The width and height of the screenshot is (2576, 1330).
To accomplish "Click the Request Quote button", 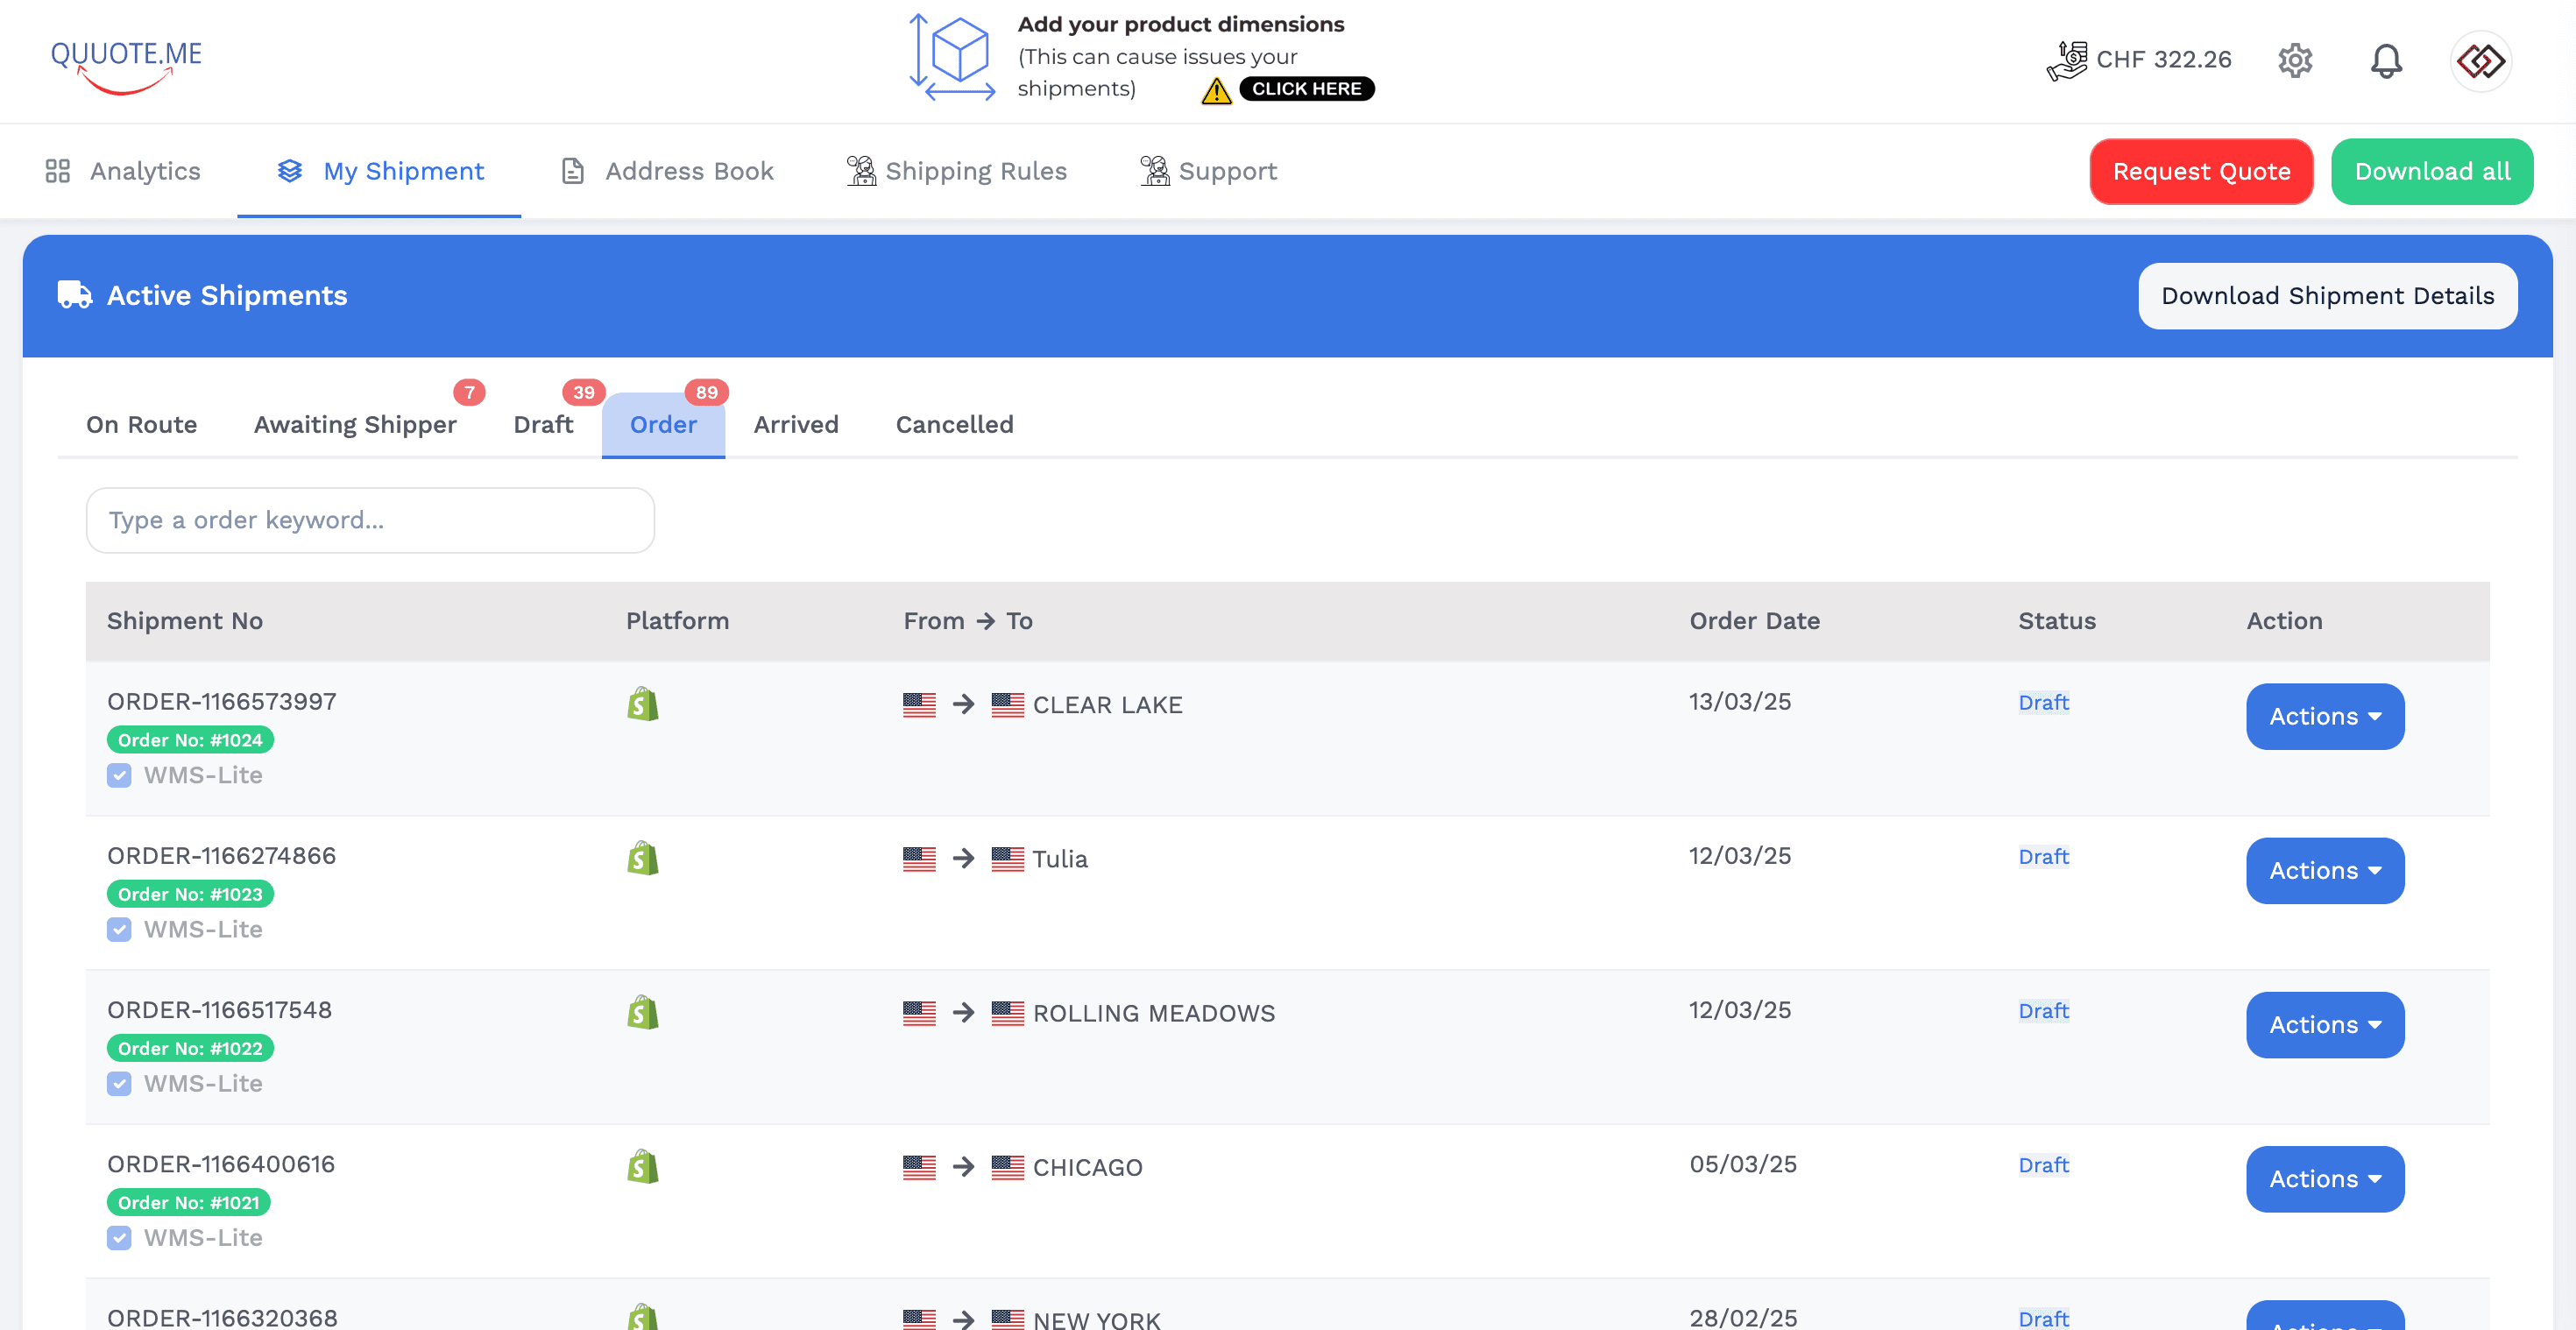I will 2200,171.
